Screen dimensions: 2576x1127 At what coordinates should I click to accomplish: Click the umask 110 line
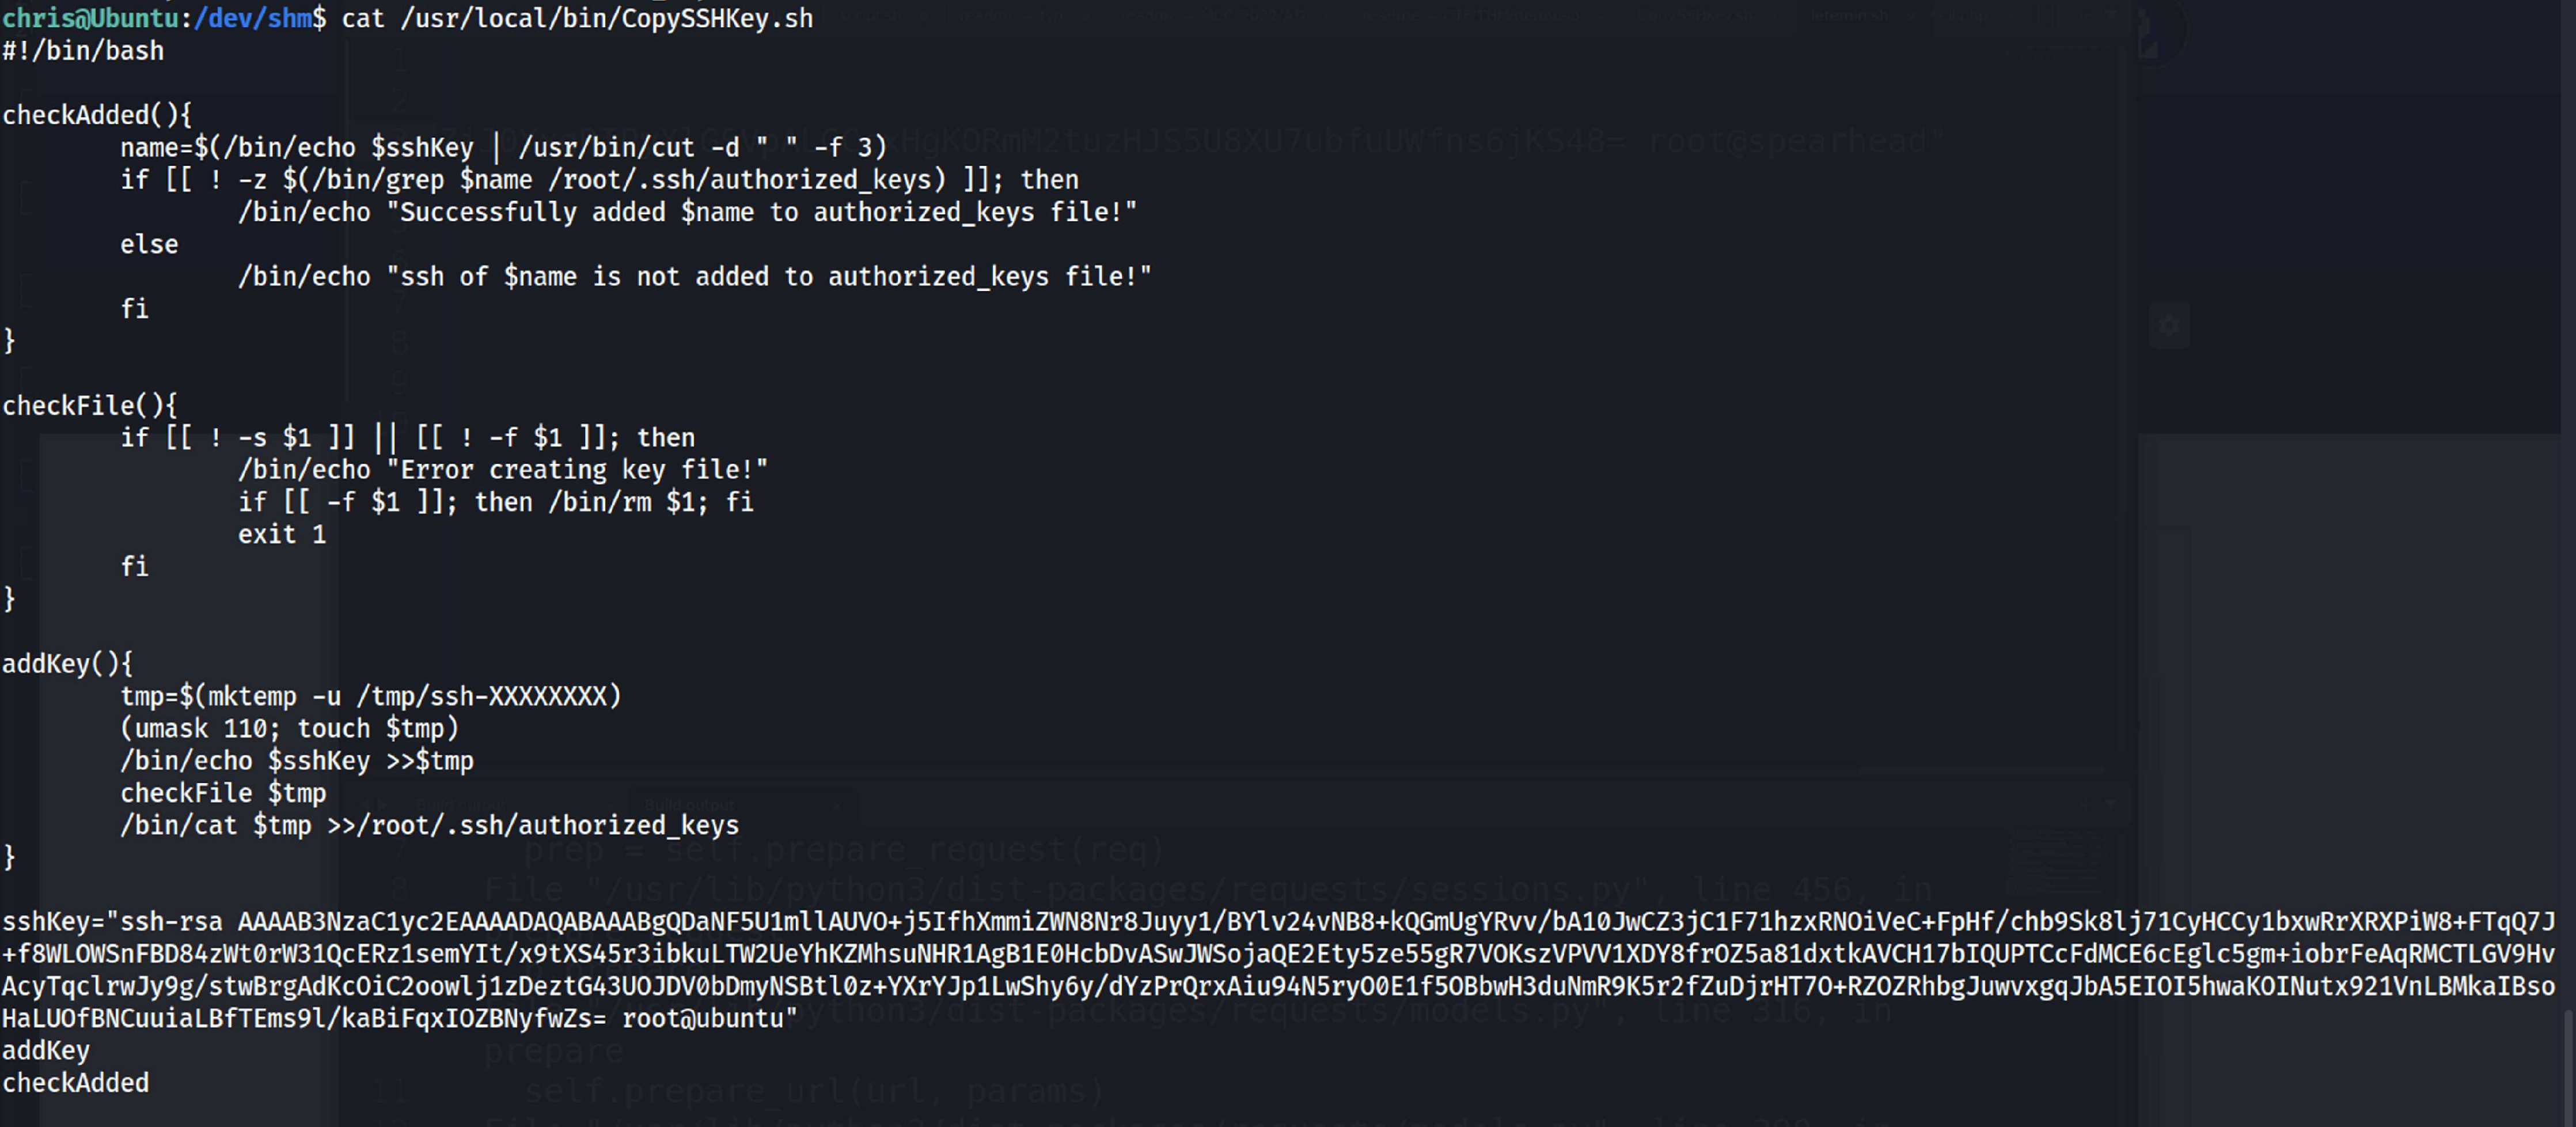click(x=289, y=729)
